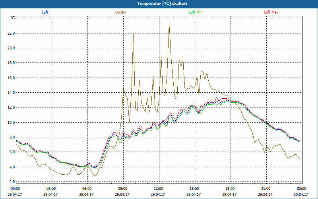Click the 09:00 time axis label

point(123,189)
